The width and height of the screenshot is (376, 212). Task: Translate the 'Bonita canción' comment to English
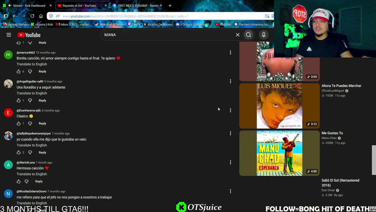[32, 64]
